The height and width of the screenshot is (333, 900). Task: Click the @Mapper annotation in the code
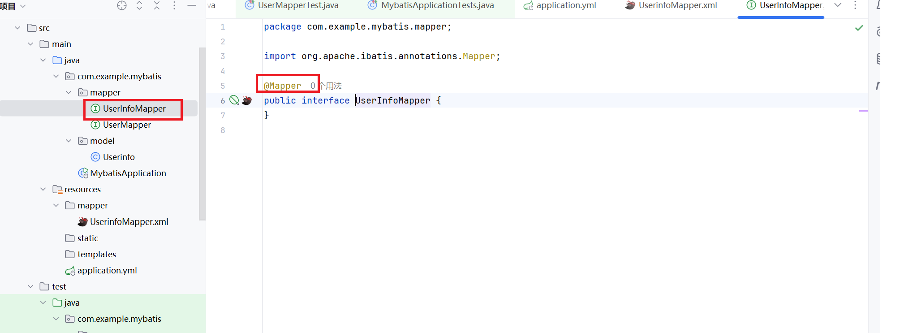click(282, 86)
